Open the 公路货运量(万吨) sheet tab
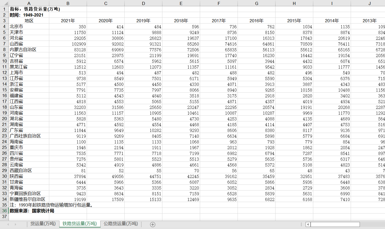 point(121,224)
